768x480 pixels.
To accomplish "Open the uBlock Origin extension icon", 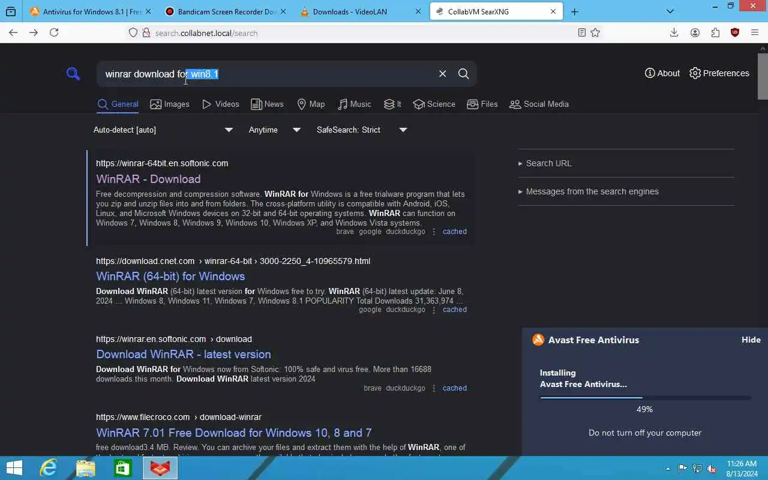I will coord(735,32).
